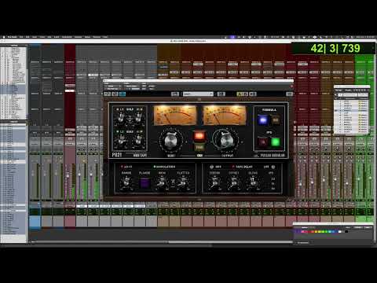The width and height of the screenshot is (377, 283).
Task: Adjust the large INPUT knob on the tape plugin
Action: click(x=170, y=140)
